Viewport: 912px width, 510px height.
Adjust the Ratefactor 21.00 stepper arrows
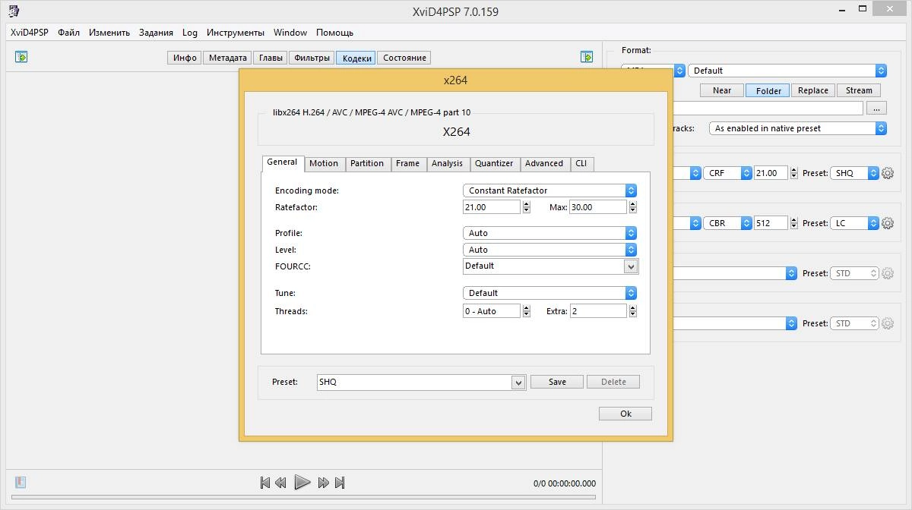coord(526,207)
